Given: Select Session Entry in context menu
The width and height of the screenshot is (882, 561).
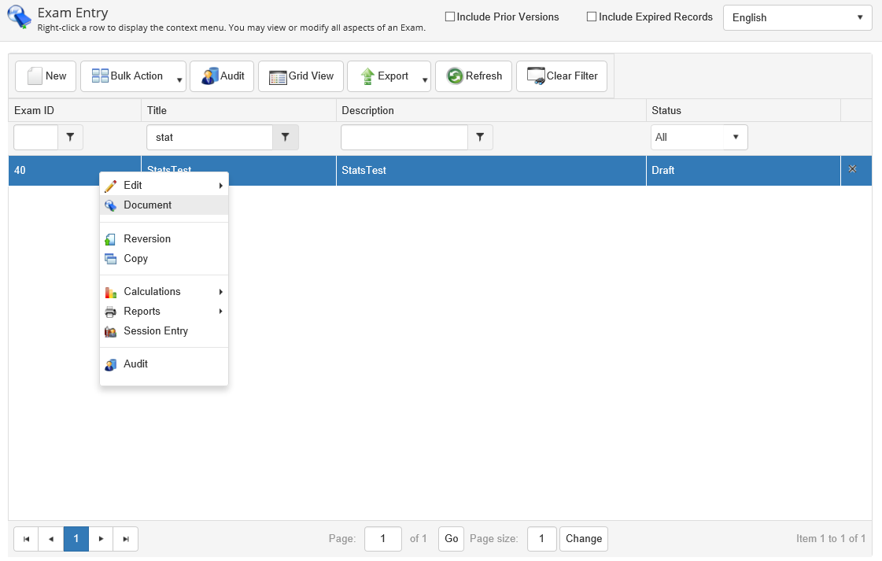Looking at the screenshot, I should [156, 331].
